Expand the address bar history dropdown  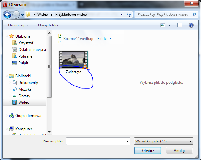click(x=122, y=15)
